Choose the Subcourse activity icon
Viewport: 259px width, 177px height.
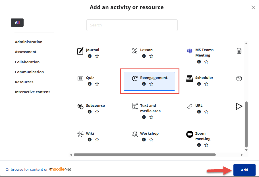(x=80, y=106)
